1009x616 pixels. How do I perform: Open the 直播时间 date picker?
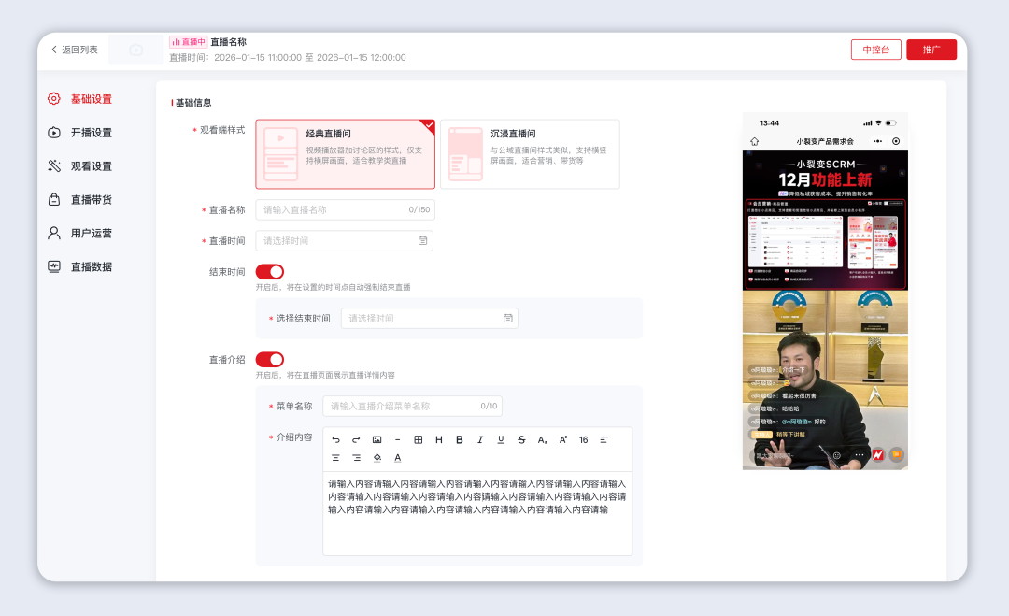[x=344, y=241]
